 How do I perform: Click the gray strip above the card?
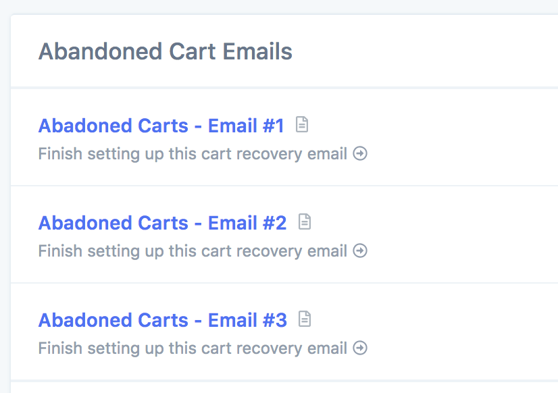279,6
